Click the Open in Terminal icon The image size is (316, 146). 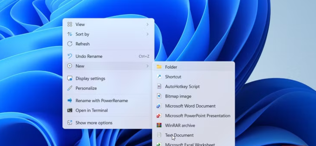(x=70, y=110)
